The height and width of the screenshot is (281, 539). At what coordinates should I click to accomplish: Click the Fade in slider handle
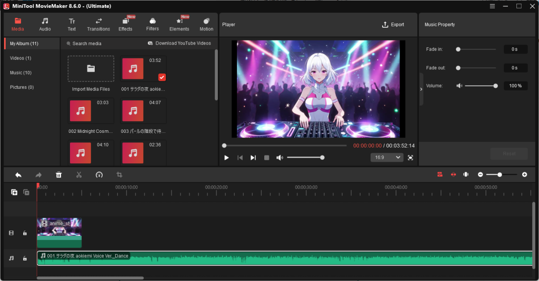458,49
